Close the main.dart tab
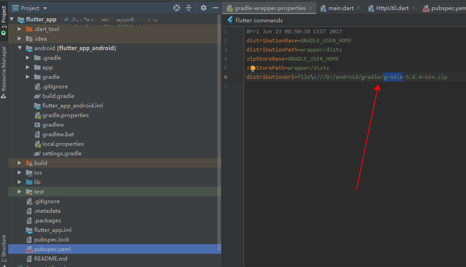The height and width of the screenshot is (267, 466). pyautogui.click(x=358, y=8)
